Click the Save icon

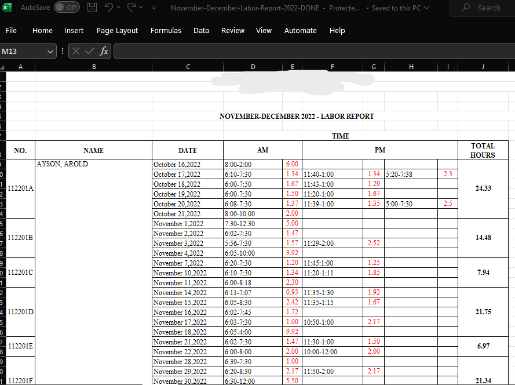[92, 7]
